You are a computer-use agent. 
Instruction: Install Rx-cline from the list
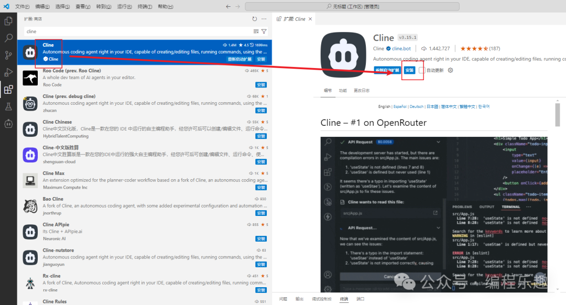pos(261,290)
